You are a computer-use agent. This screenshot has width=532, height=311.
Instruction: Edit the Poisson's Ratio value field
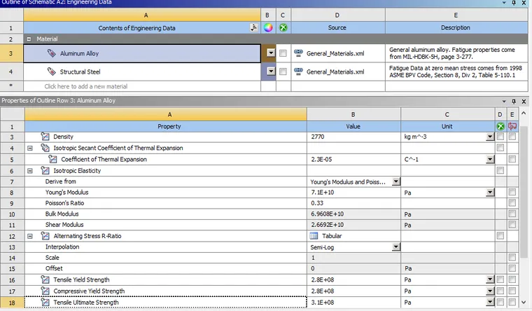(353, 203)
